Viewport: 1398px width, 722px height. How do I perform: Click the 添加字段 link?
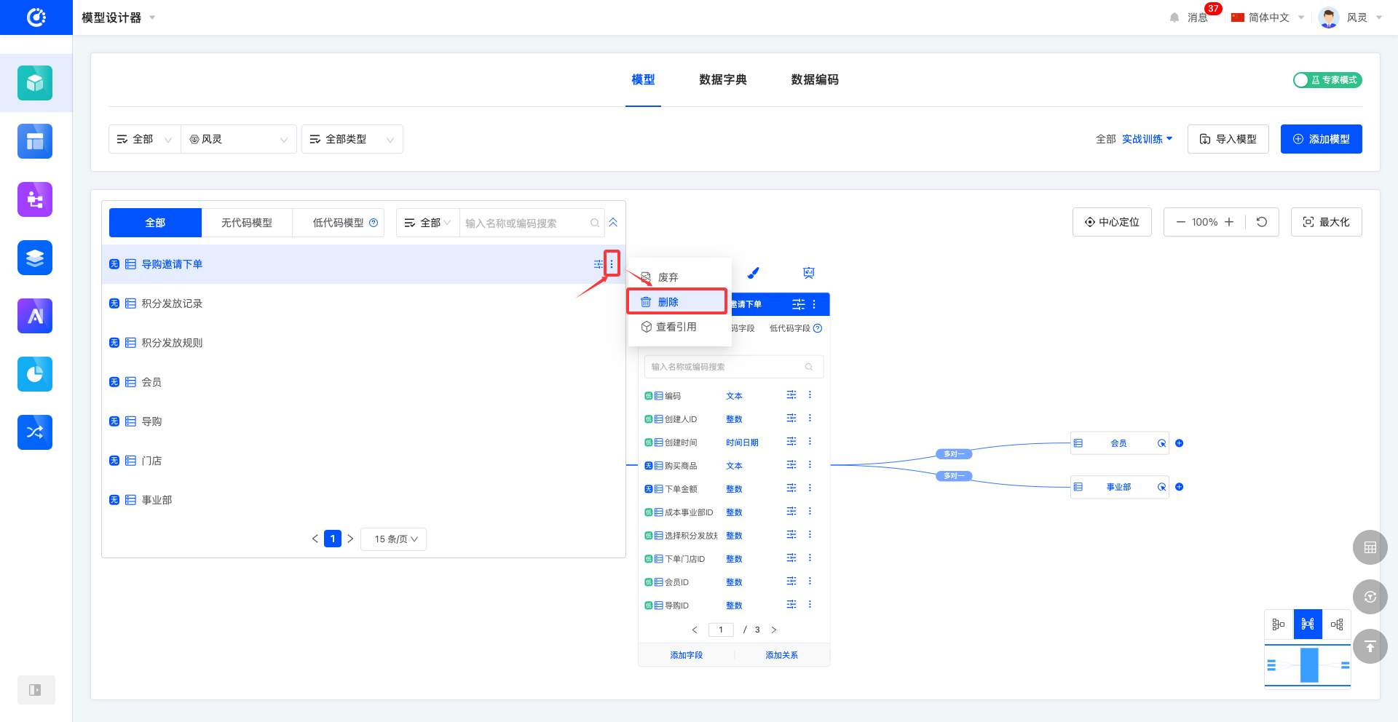pos(686,655)
